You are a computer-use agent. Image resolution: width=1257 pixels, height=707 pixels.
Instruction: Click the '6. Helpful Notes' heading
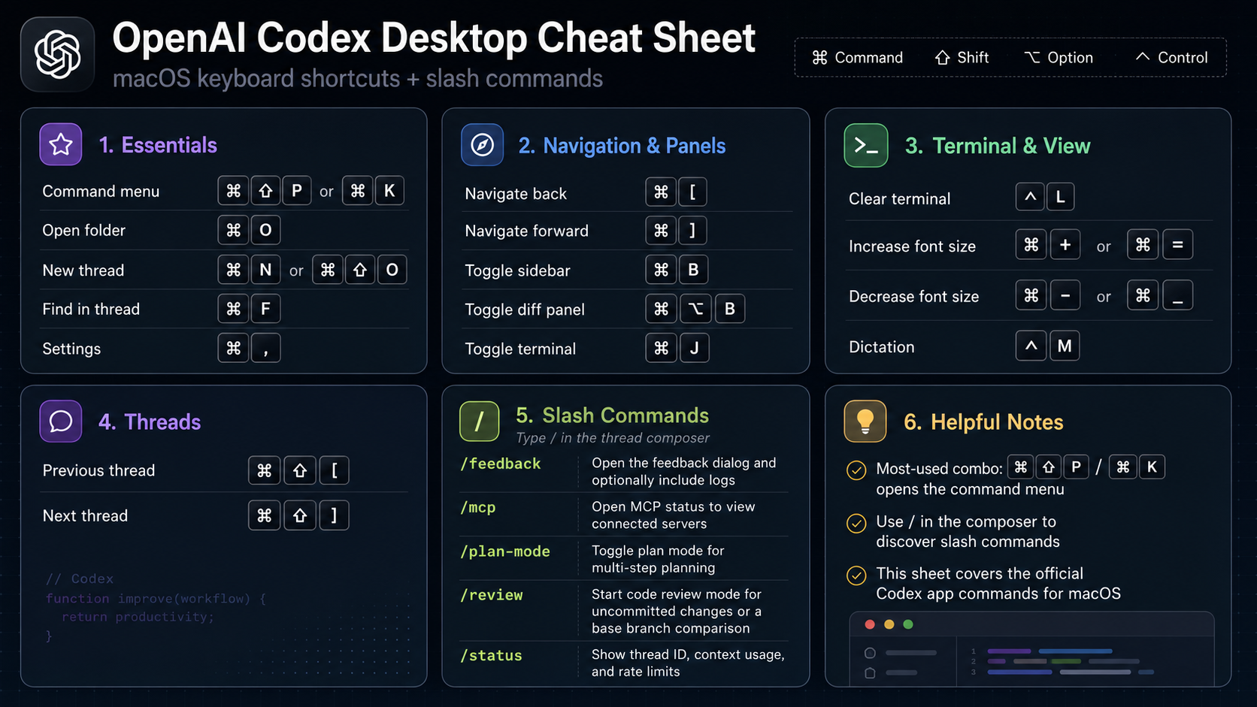click(983, 422)
